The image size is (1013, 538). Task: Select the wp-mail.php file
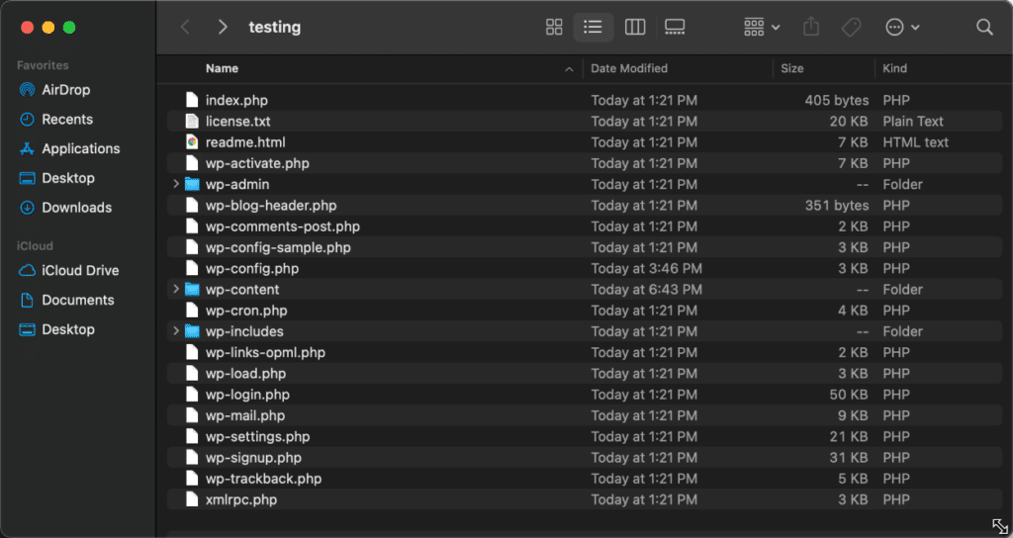(245, 415)
